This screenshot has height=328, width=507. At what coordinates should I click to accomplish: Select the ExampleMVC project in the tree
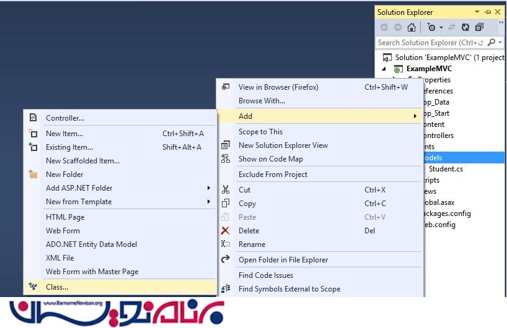pyautogui.click(x=429, y=69)
